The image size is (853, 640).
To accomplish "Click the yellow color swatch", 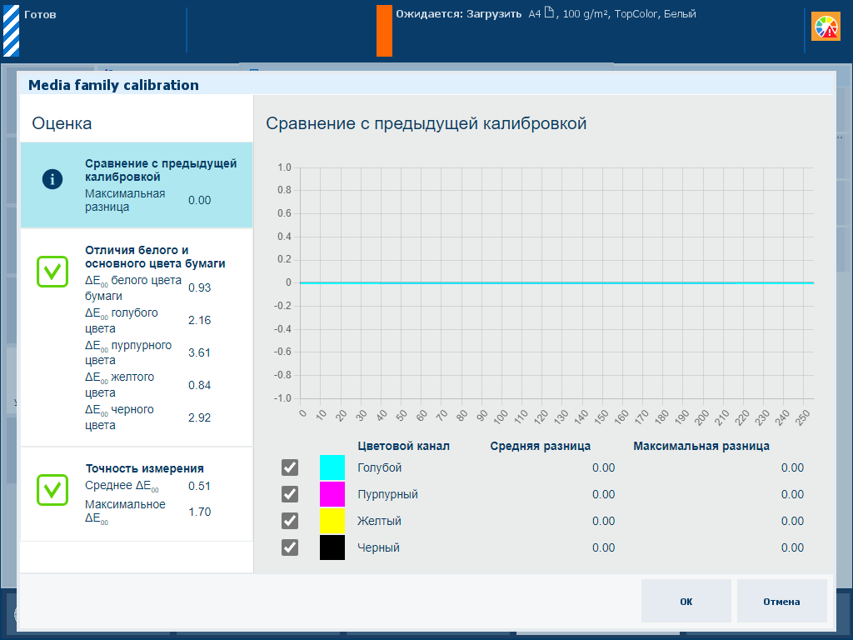I will [x=332, y=521].
